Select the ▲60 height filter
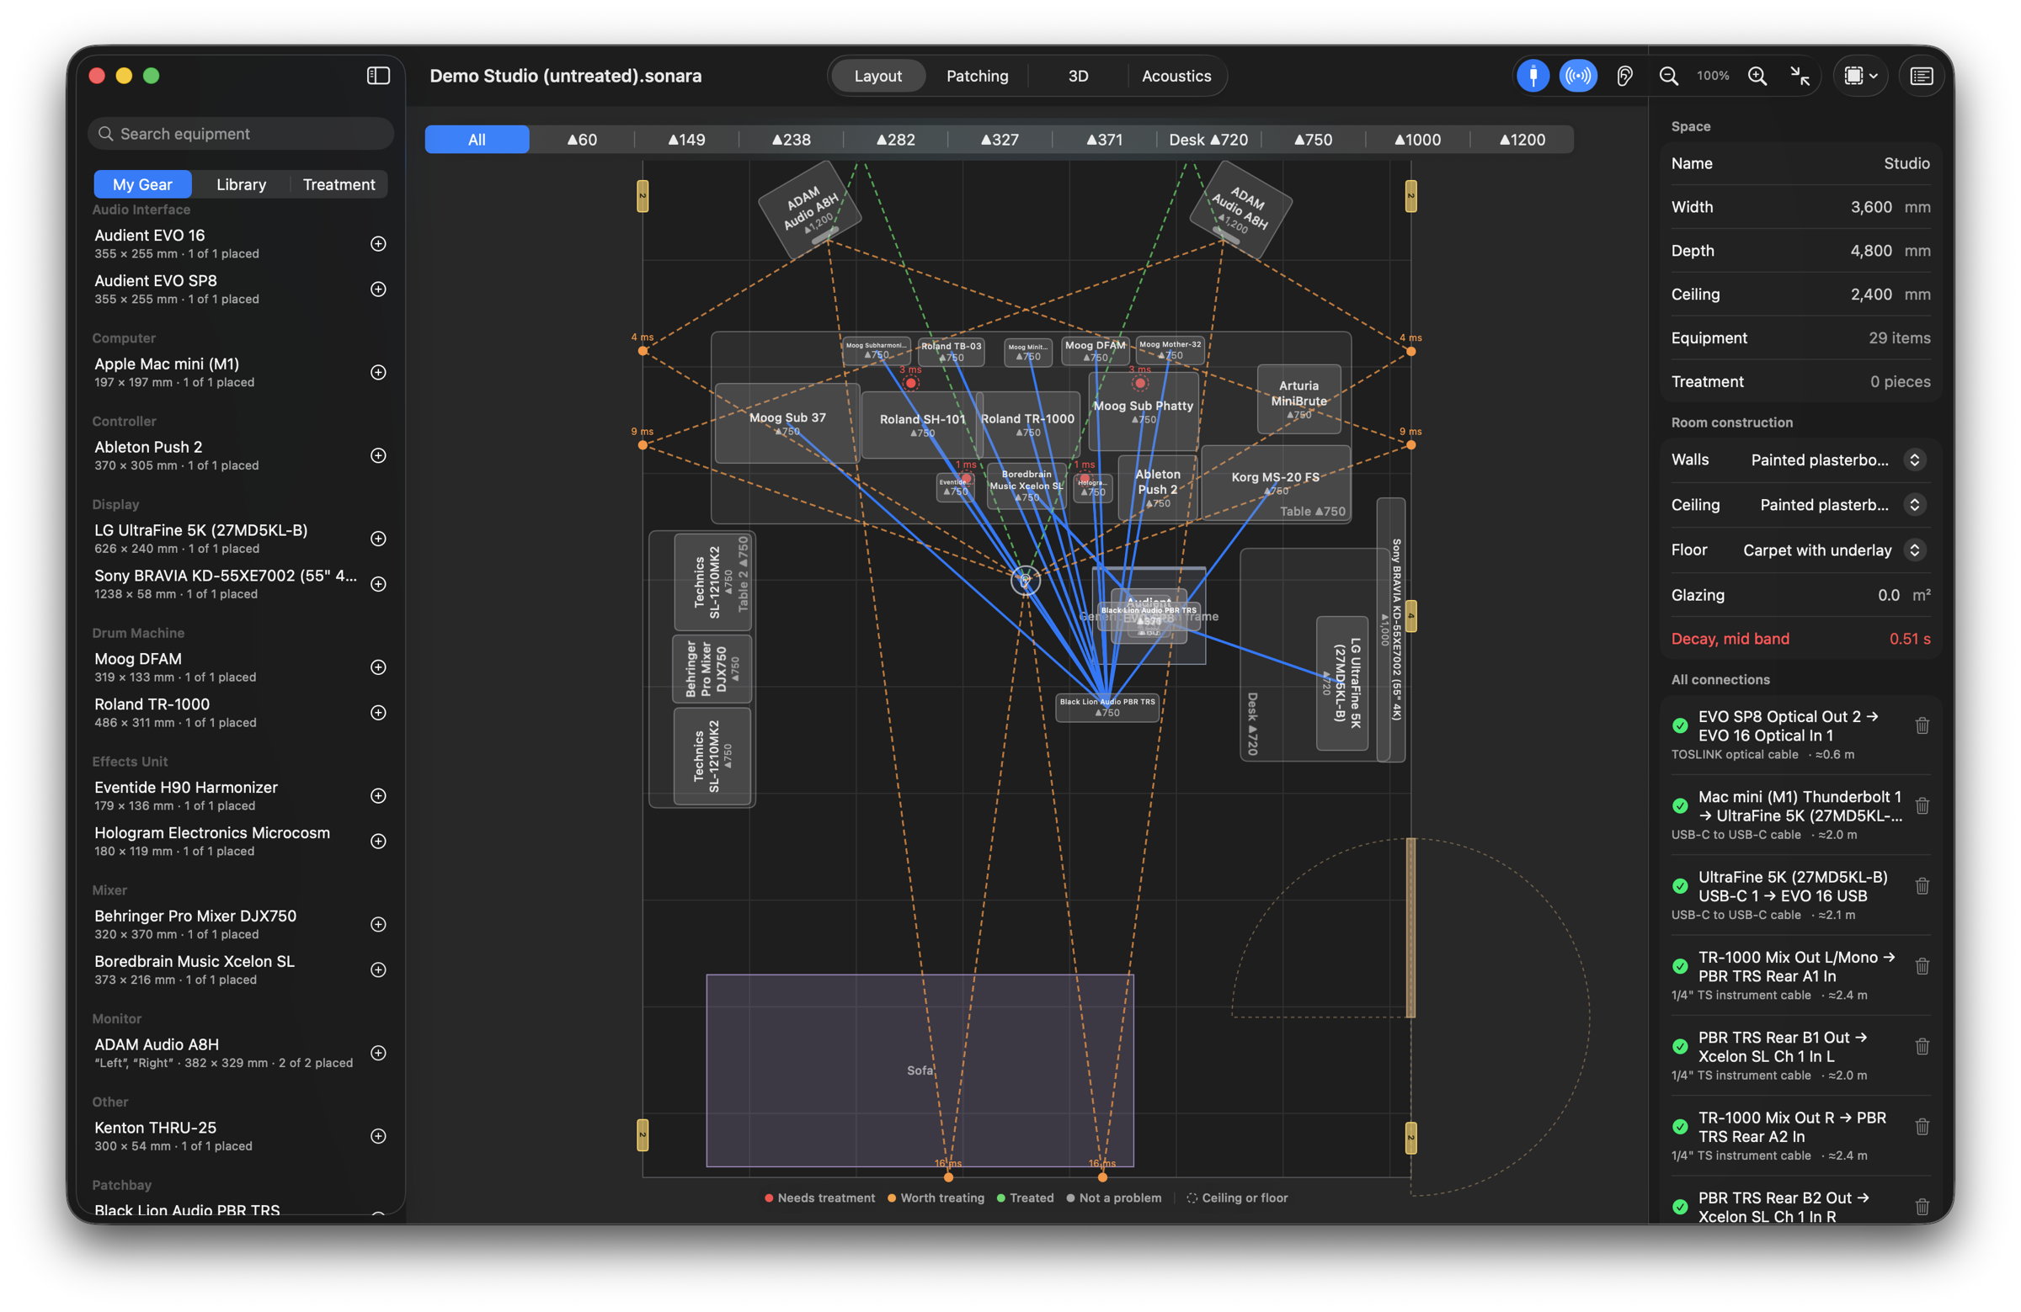2021x1312 pixels. 582,140
